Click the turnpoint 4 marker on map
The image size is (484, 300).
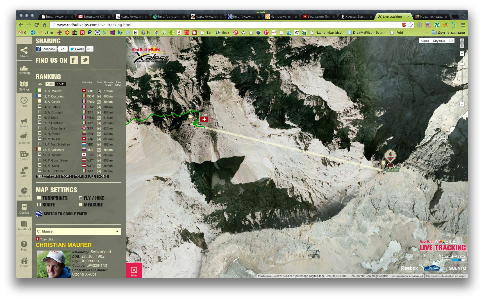[x=390, y=155]
